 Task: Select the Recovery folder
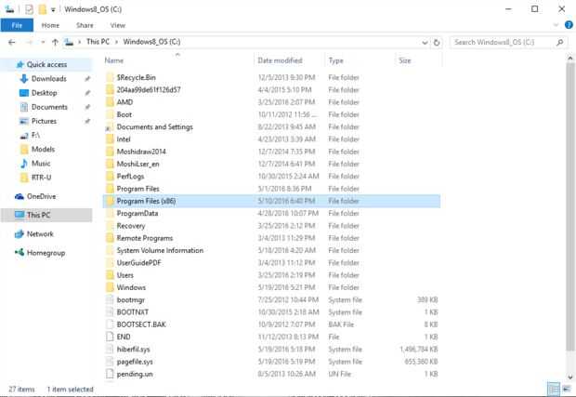coord(131,226)
